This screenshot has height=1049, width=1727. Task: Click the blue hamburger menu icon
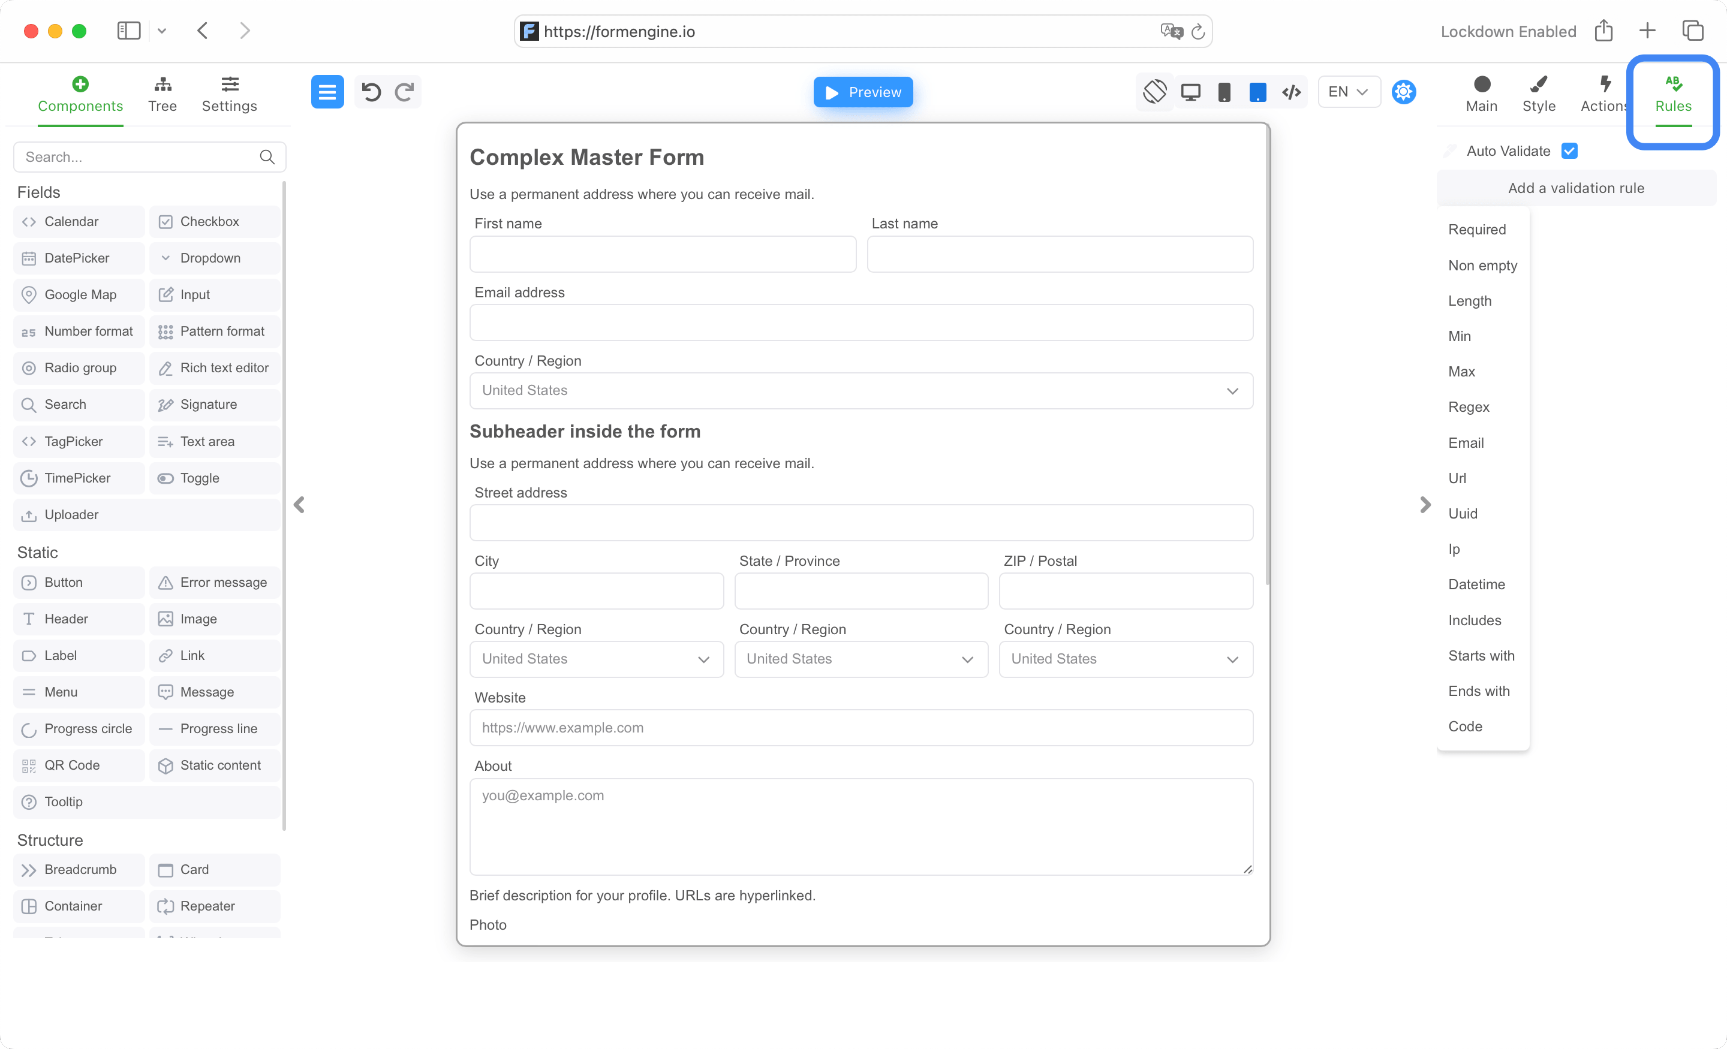(327, 92)
